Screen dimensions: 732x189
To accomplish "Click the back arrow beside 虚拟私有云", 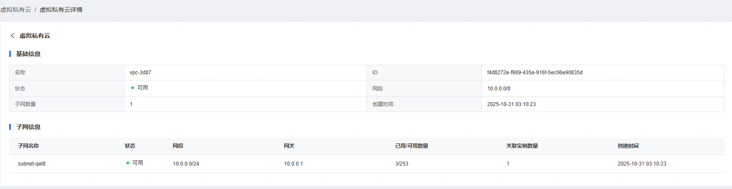I will pos(13,36).
